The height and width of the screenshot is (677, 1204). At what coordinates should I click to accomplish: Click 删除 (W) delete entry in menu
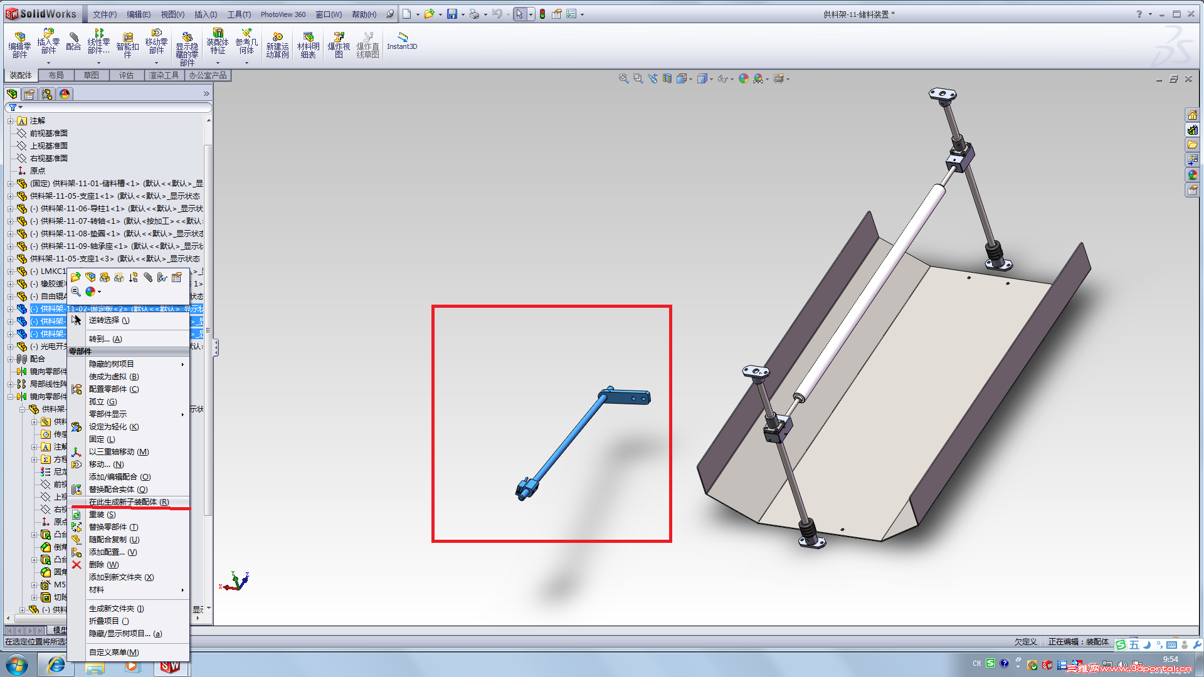click(x=103, y=565)
